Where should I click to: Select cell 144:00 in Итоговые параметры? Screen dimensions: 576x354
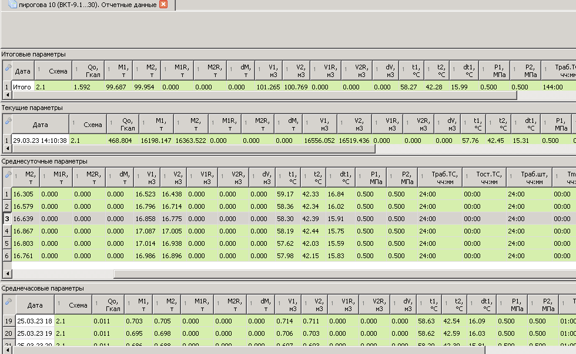[558, 87]
